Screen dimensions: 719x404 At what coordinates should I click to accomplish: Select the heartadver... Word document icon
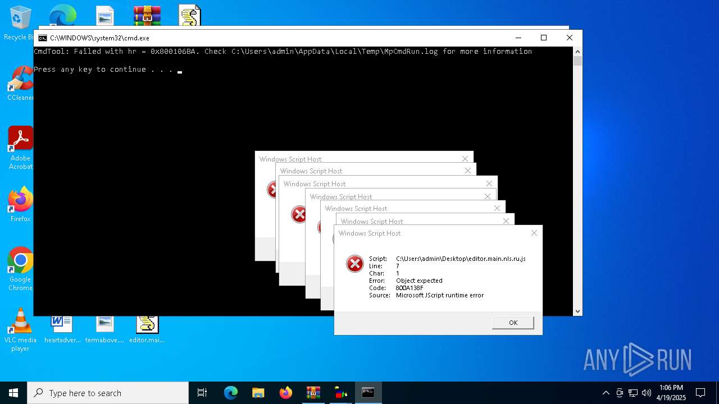62,330
